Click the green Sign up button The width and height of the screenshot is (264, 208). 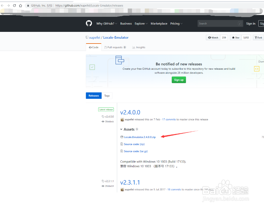[179, 80]
